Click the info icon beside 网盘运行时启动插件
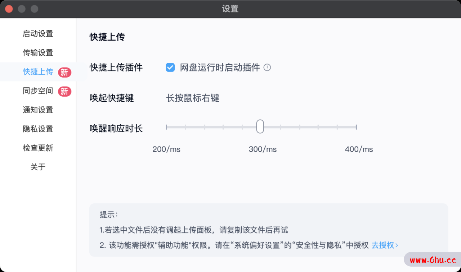The height and width of the screenshot is (272, 461). [267, 67]
